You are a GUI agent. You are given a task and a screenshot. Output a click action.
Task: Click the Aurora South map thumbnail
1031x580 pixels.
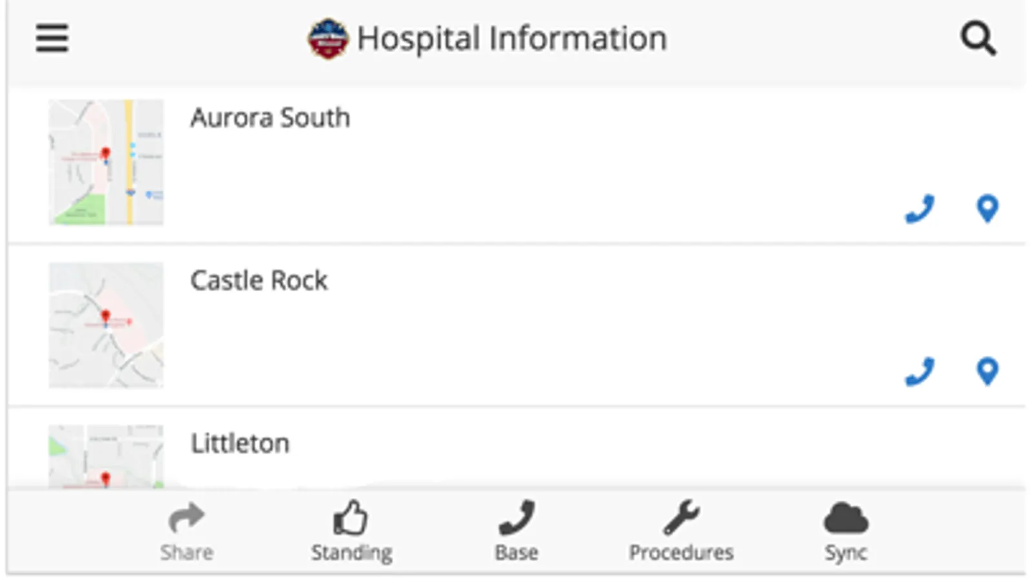click(x=106, y=162)
